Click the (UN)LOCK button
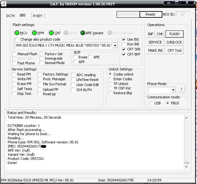197x184 pixels. pos(174,42)
